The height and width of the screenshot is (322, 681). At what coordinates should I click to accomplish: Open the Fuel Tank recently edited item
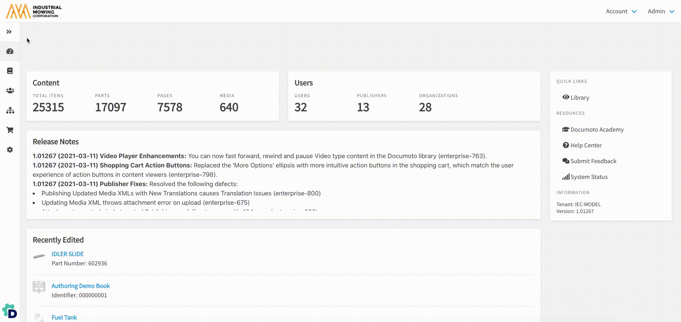coord(64,317)
